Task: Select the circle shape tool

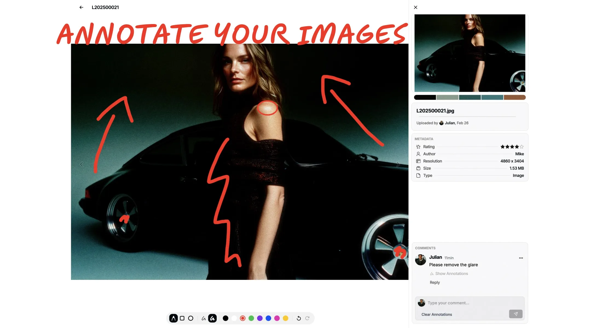Action: click(191, 318)
